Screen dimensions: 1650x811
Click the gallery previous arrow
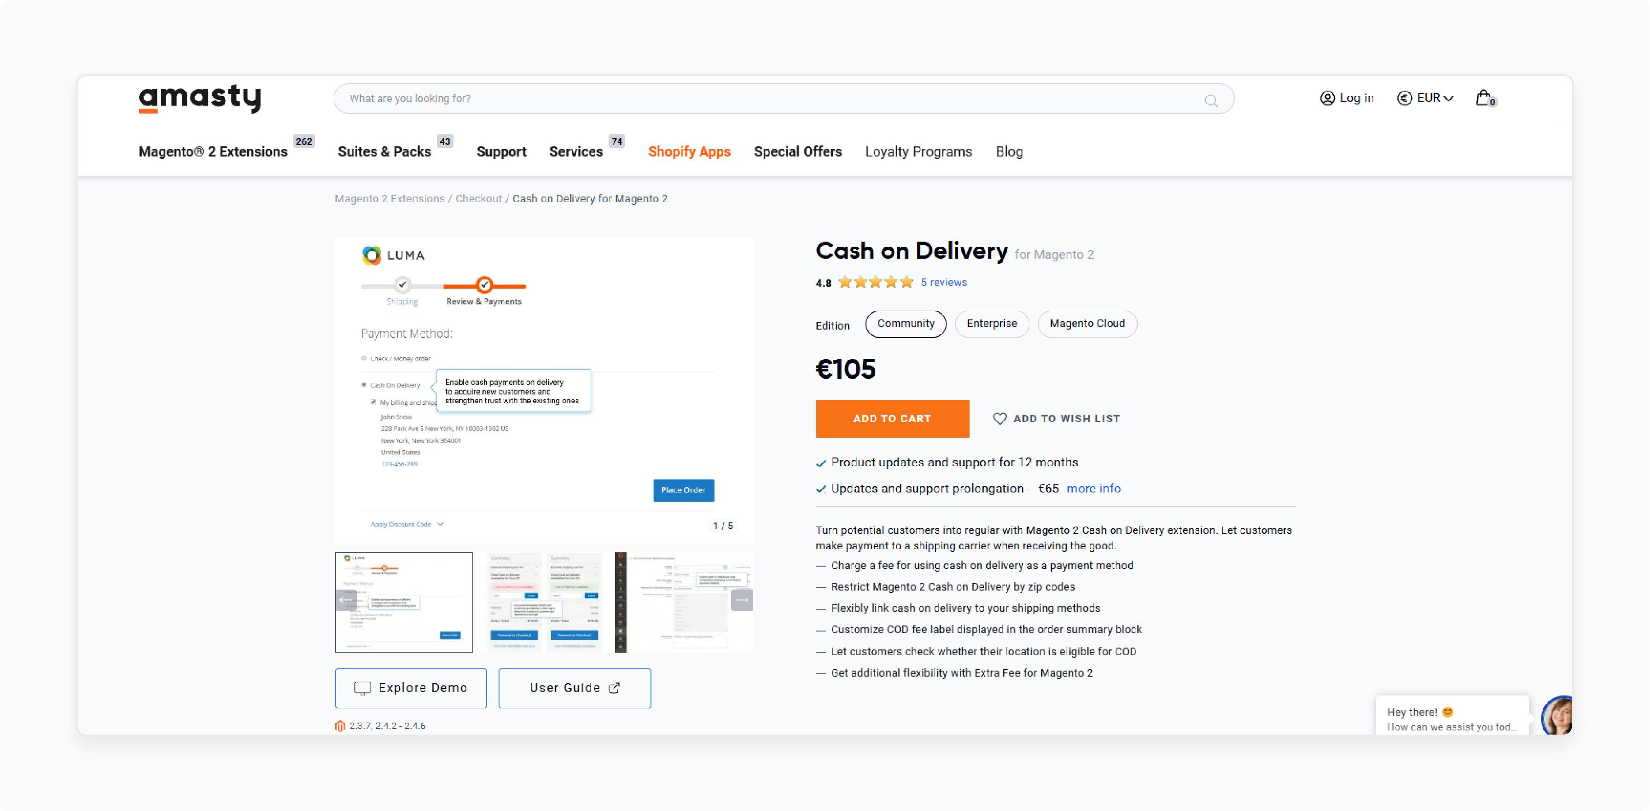coord(346,600)
